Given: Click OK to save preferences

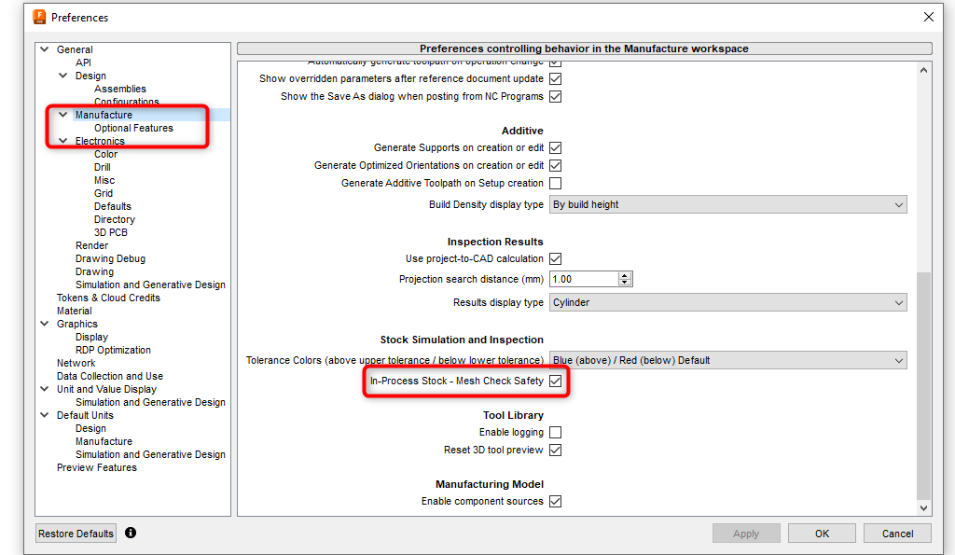Looking at the screenshot, I should click(x=821, y=533).
